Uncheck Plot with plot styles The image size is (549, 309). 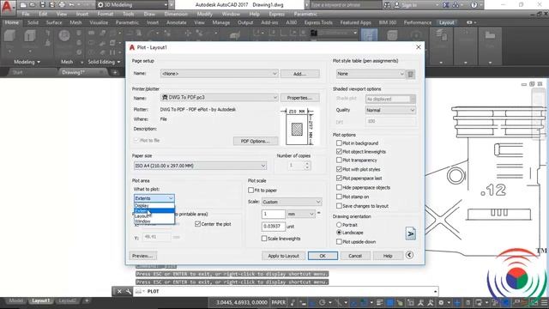coord(339,169)
